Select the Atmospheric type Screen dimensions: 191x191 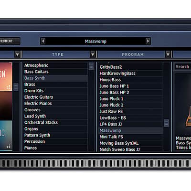[x=55, y=65]
